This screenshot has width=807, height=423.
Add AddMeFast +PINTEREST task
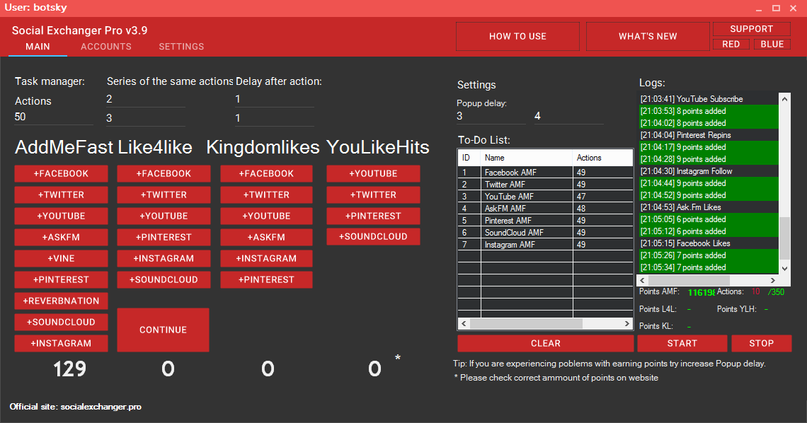62,279
